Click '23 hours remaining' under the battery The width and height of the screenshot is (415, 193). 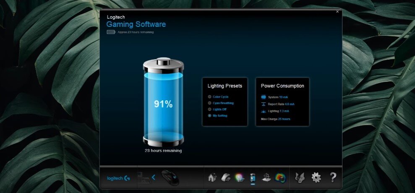click(x=163, y=151)
